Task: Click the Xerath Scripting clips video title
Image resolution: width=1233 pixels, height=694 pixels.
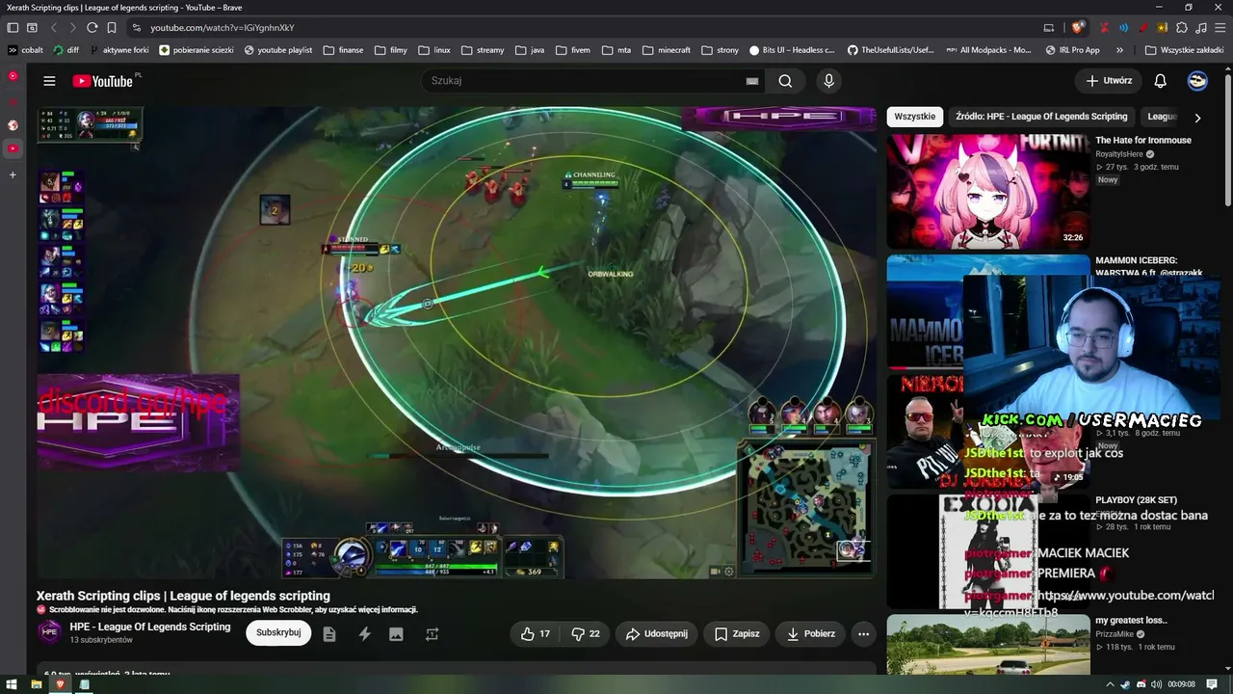Action: pyautogui.click(x=183, y=596)
